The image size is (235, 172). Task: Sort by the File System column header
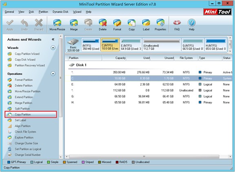pyautogui.click(x=186, y=58)
